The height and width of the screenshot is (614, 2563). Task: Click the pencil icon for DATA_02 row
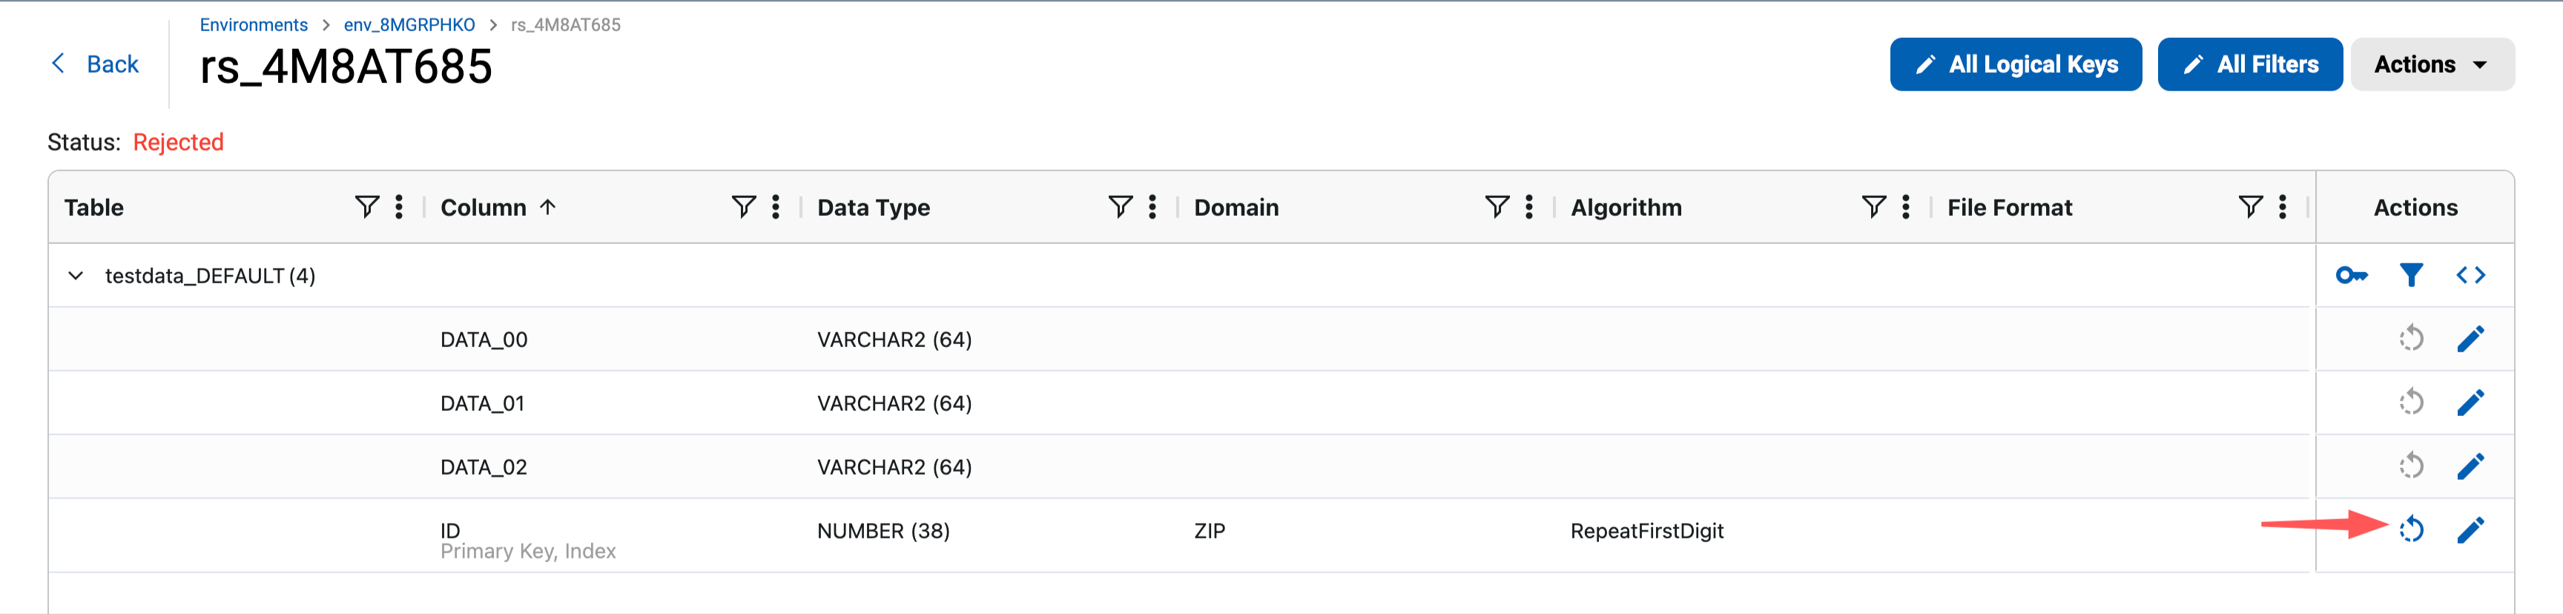[x=2470, y=466]
